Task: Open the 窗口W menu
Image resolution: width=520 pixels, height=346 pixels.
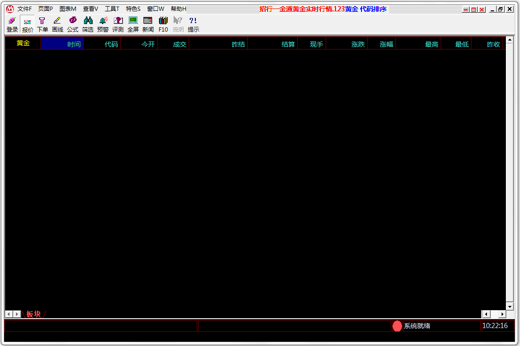Action: (156, 9)
